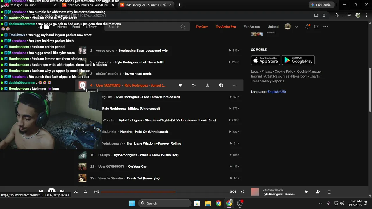Skip to next track in player bar

click(62, 192)
